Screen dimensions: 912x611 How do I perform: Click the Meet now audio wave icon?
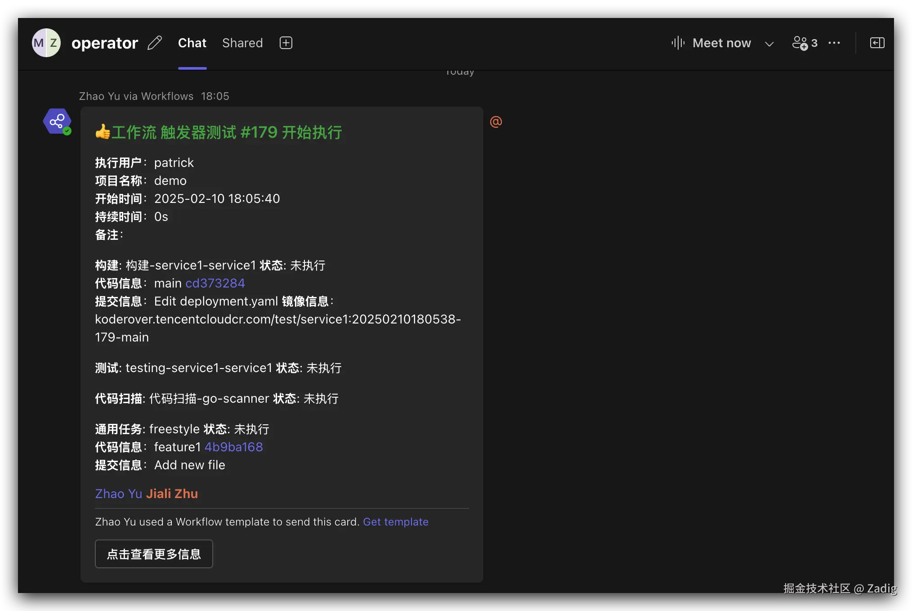(678, 43)
